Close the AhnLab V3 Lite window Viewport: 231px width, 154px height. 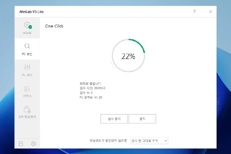(x=210, y=12)
